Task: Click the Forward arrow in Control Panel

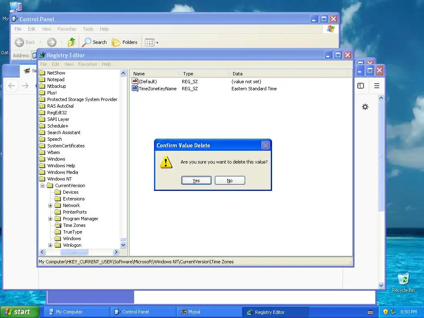Action: tap(52, 42)
